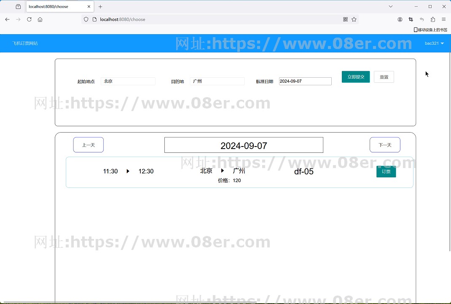The image size is (451, 304).
Task: Click the browser forward arrow
Action: [18, 19]
